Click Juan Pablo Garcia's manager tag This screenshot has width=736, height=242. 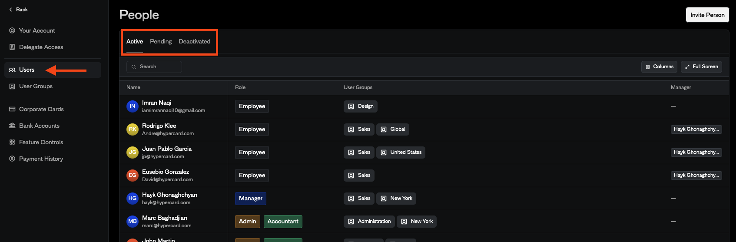(696, 152)
